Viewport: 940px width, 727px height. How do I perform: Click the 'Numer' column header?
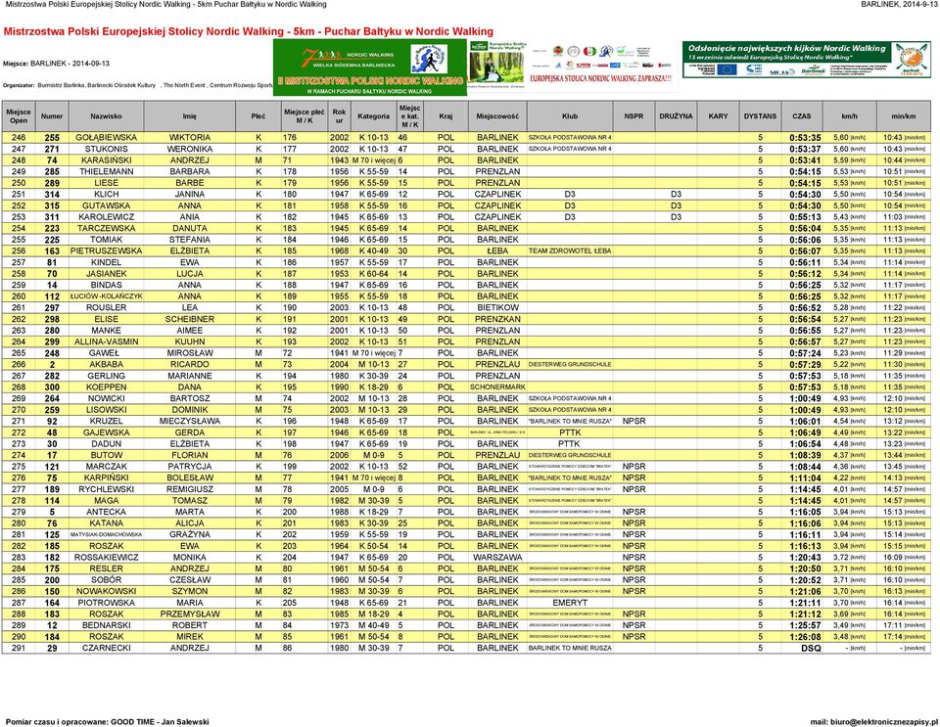[52, 116]
